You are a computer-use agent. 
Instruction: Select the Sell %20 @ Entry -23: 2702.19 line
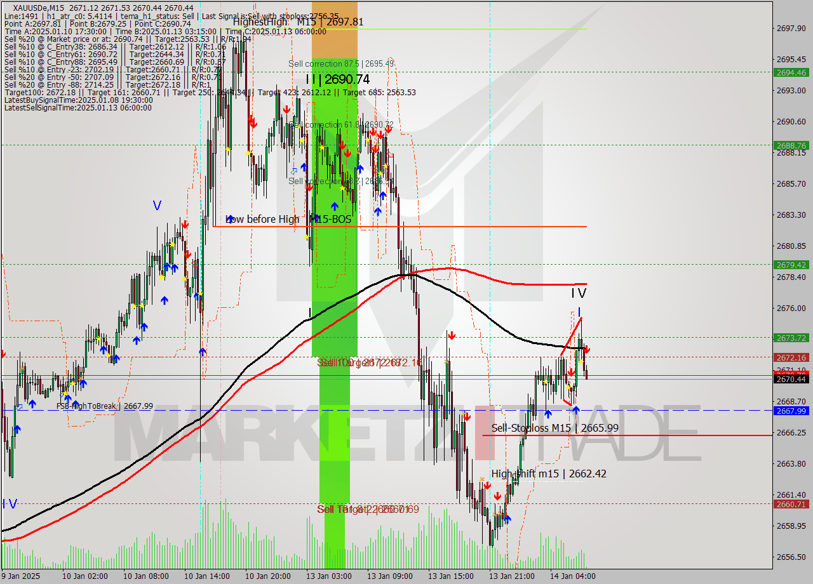pyautogui.click(x=113, y=69)
